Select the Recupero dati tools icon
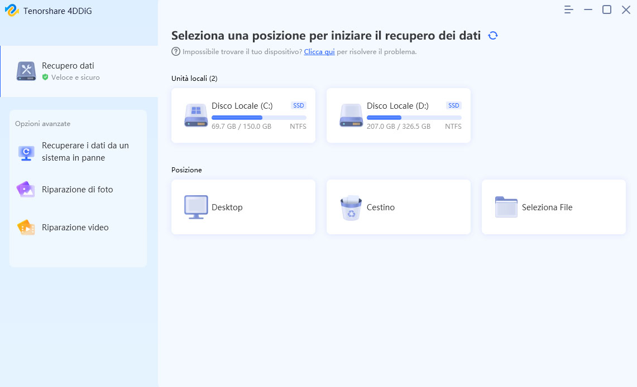Image resolution: width=637 pixels, height=387 pixels. tap(26, 71)
